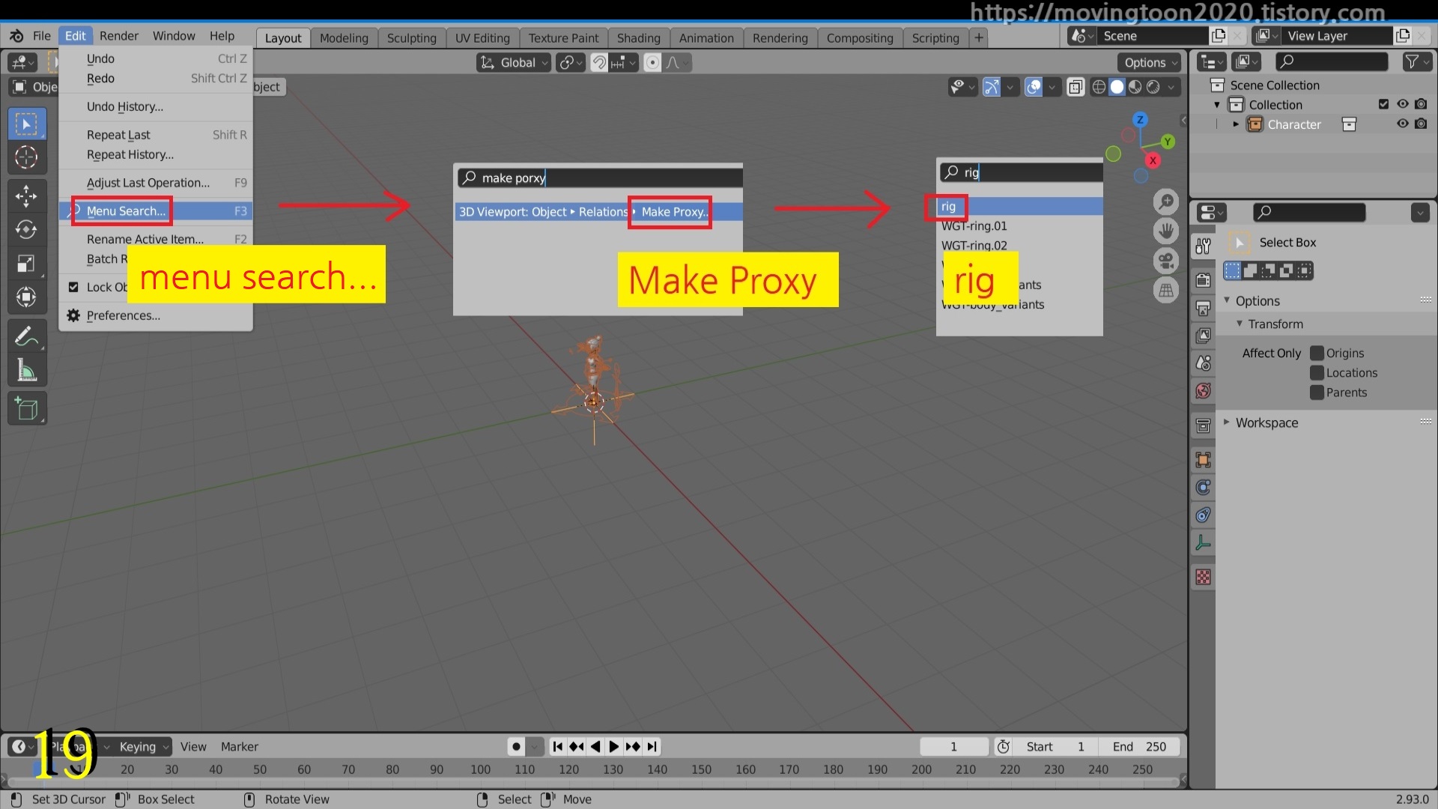
Task: Toggle X-ray view in viewport header
Action: click(1076, 87)
